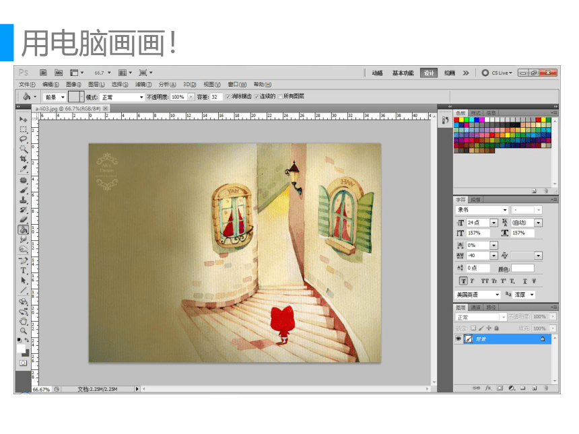Open layer blend mode 正常 dropdown
579x434 pixels.
[x=481, y=317]
